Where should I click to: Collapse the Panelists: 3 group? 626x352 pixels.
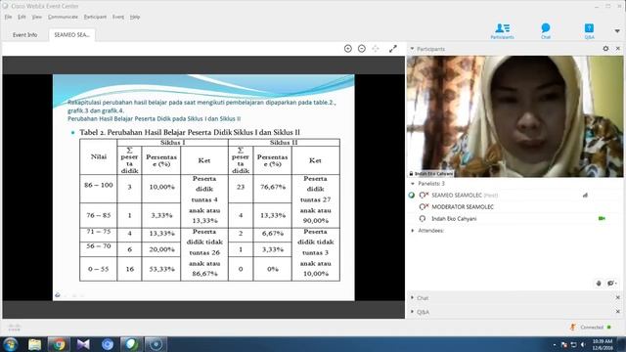coord(413,184)
